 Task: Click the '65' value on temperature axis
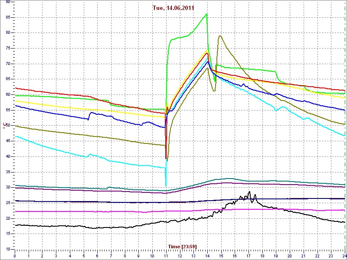pos(8,79)
